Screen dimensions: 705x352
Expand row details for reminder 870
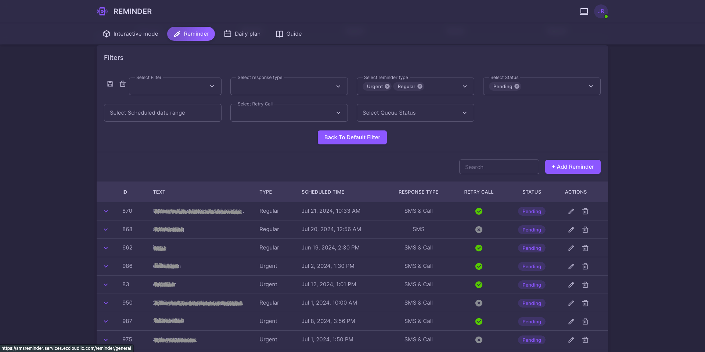pos(106,211)
